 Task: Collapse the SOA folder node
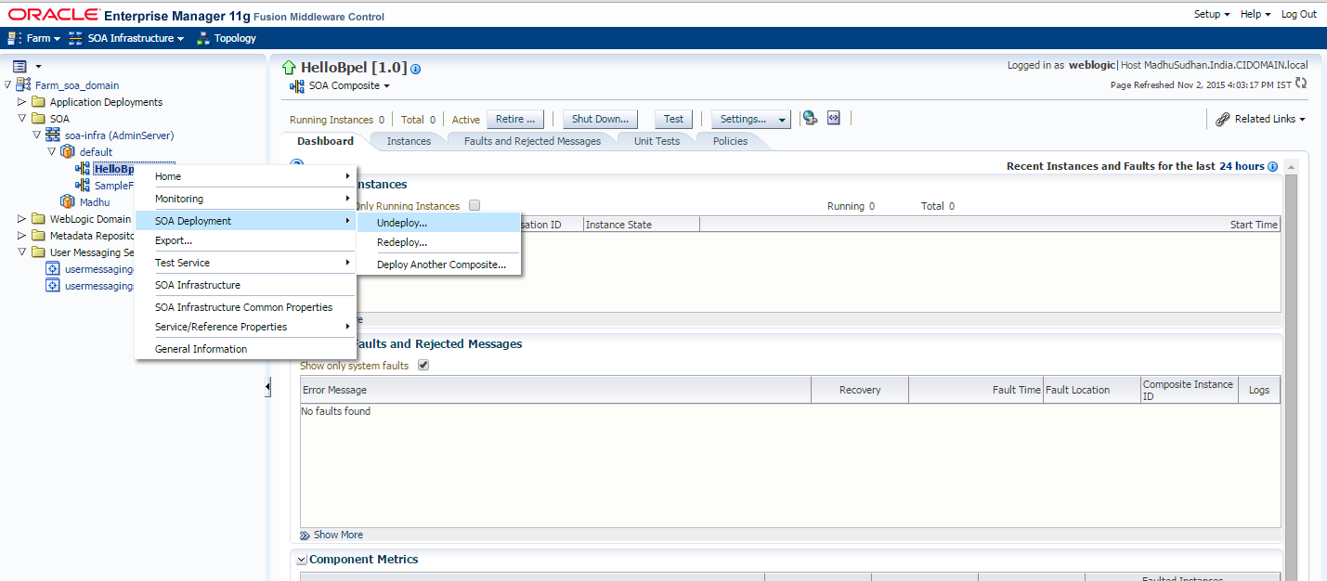[22, 119]
